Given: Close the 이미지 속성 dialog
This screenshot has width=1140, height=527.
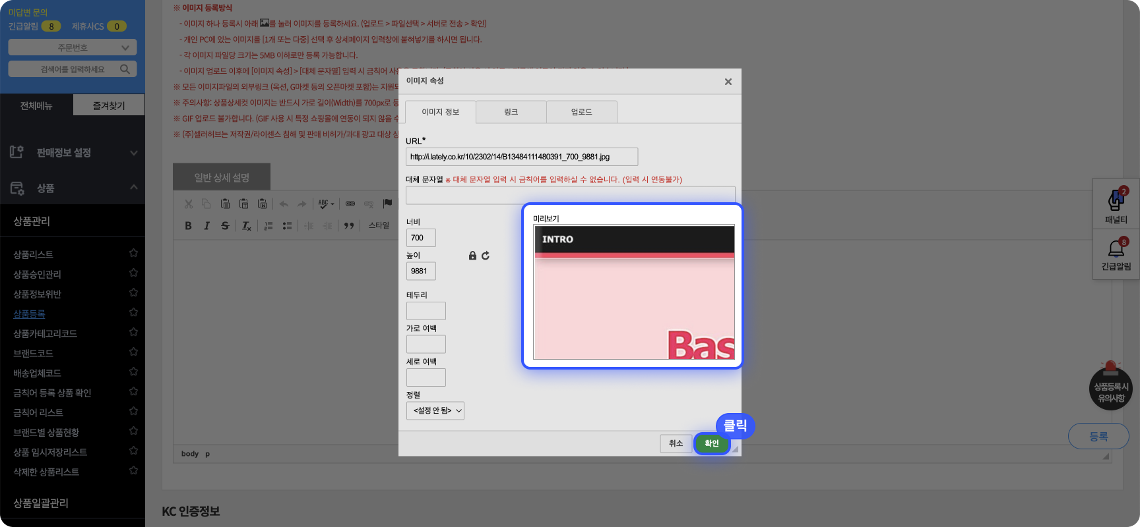Looking at the screenshot, I should pos(728,82).
